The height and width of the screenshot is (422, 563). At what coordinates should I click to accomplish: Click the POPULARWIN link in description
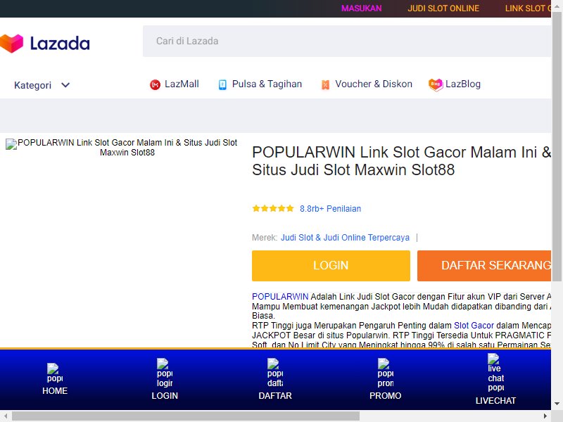[280, 297]
